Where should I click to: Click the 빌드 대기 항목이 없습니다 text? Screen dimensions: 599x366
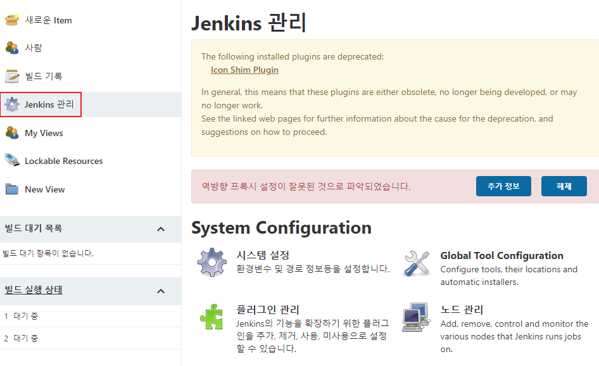(48, 253)
